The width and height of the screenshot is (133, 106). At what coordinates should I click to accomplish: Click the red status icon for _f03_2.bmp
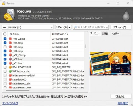[10, 39]
